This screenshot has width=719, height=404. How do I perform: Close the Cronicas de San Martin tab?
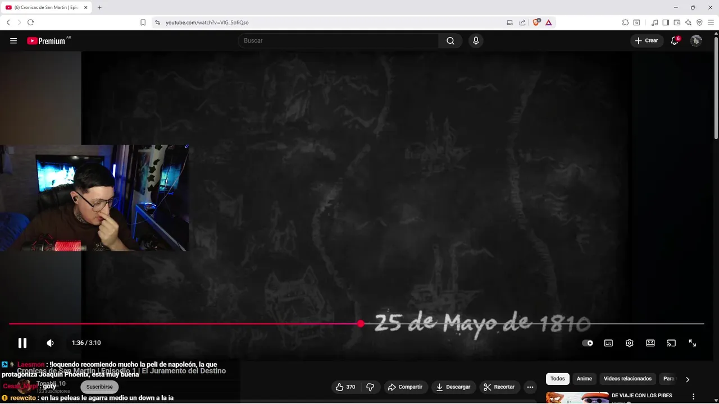tap(85, 7)
